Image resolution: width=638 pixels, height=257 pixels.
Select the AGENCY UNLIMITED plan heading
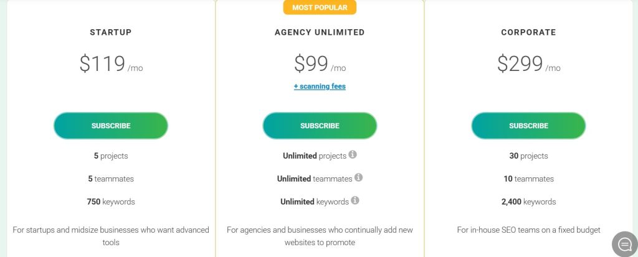pyautogui.click(x=320, y=32)
